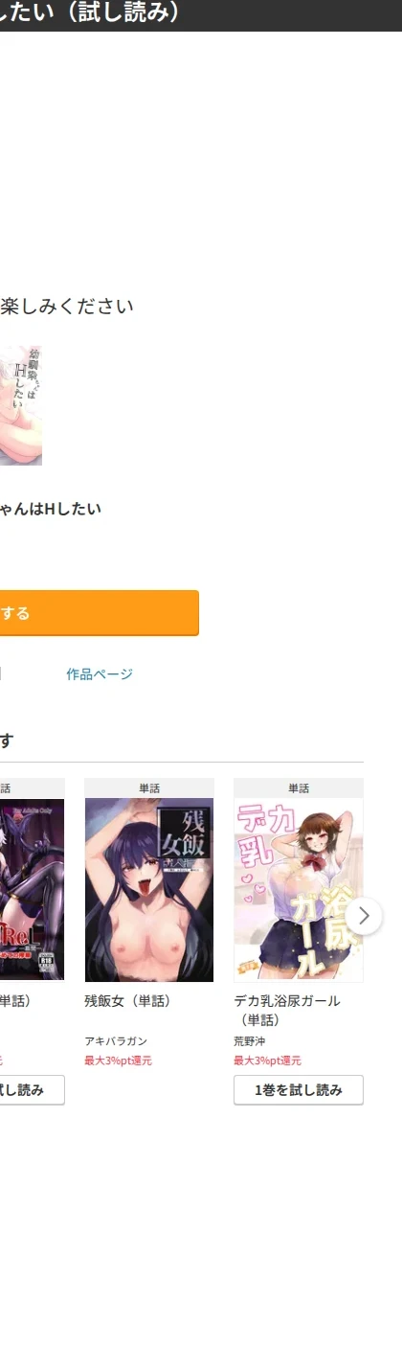Open the 残飯女 cover image in the carousel
The width and height of the screenshot is (402, 1369).
point(149,890)
